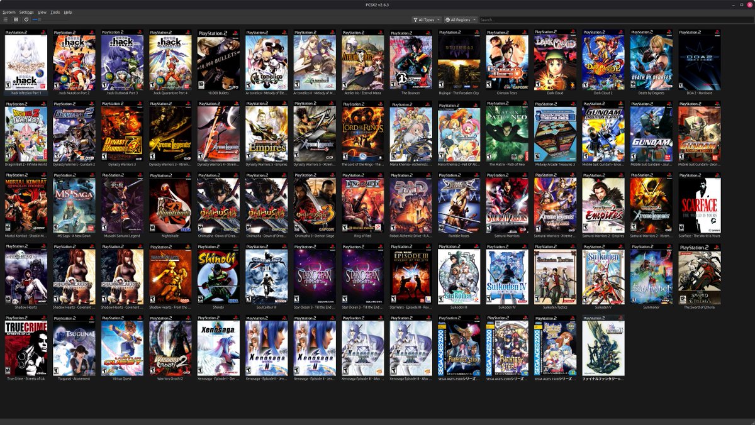Maximize the PCSX2 window
The height and width of the screenshot is (425, 755).
[x=741, y=4]
